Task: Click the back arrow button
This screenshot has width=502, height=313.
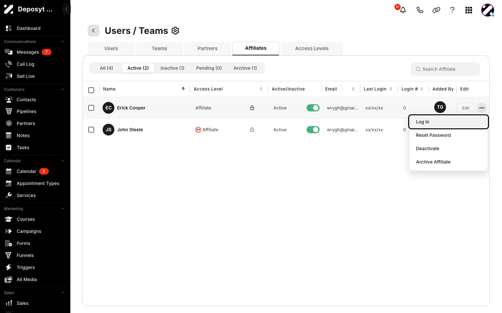Action: tap(93, 31)
